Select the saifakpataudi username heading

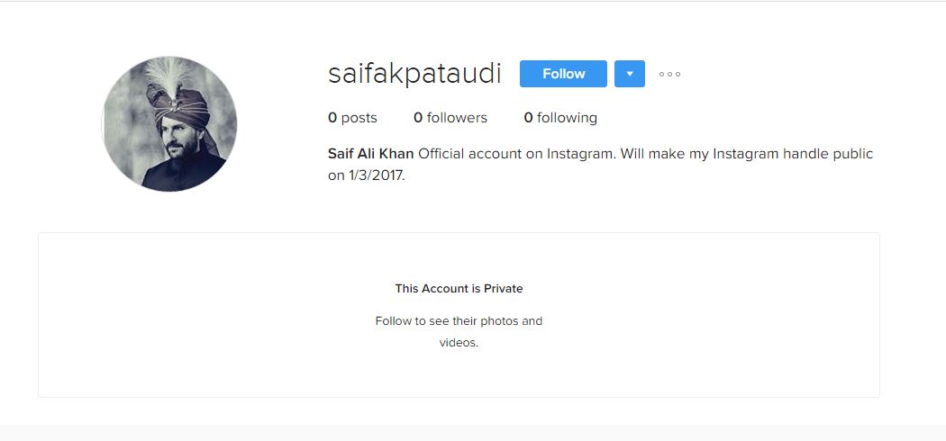[414, 74]
